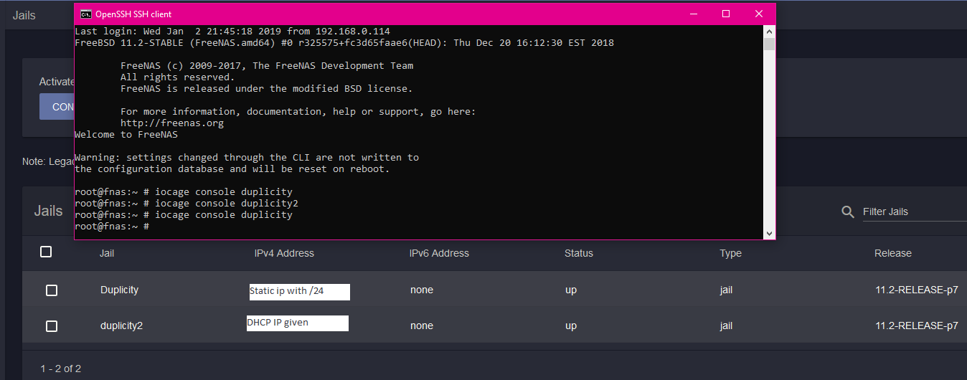Tick the select-all checkbox in jails header
The height and width of the screenshot is (380, 967).
[x=46, y=252]
